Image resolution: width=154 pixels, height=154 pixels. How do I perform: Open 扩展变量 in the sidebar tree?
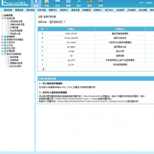point(14,28)
